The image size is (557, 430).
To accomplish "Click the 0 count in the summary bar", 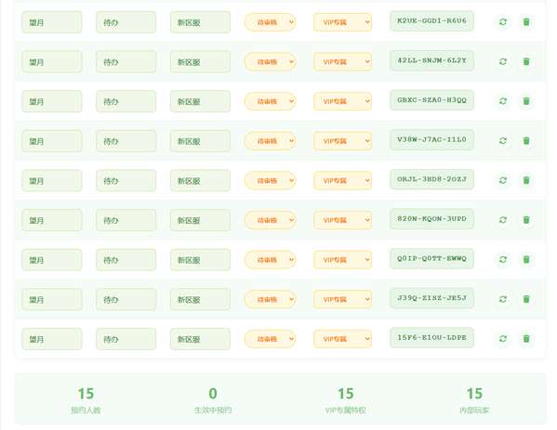I will (213, 394).
